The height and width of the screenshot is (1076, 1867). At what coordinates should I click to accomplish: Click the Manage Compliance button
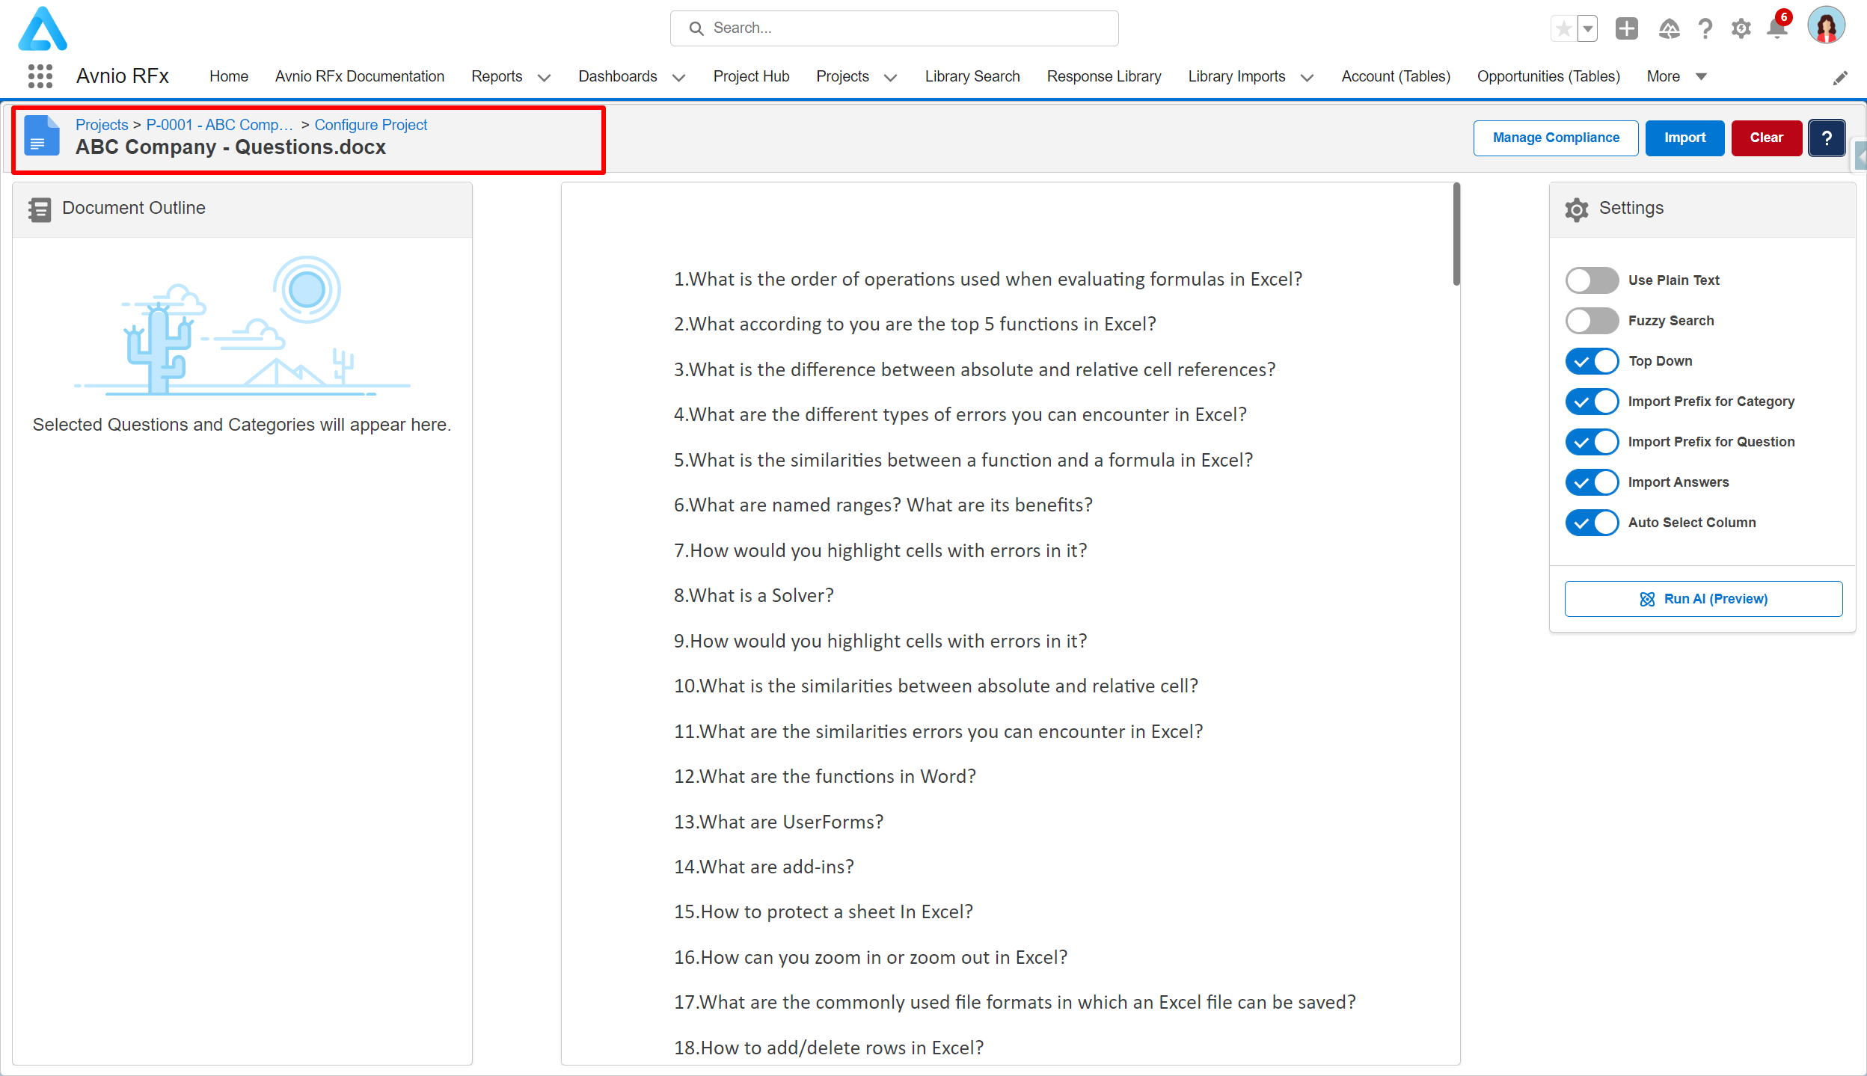[x=1556, y=138]
